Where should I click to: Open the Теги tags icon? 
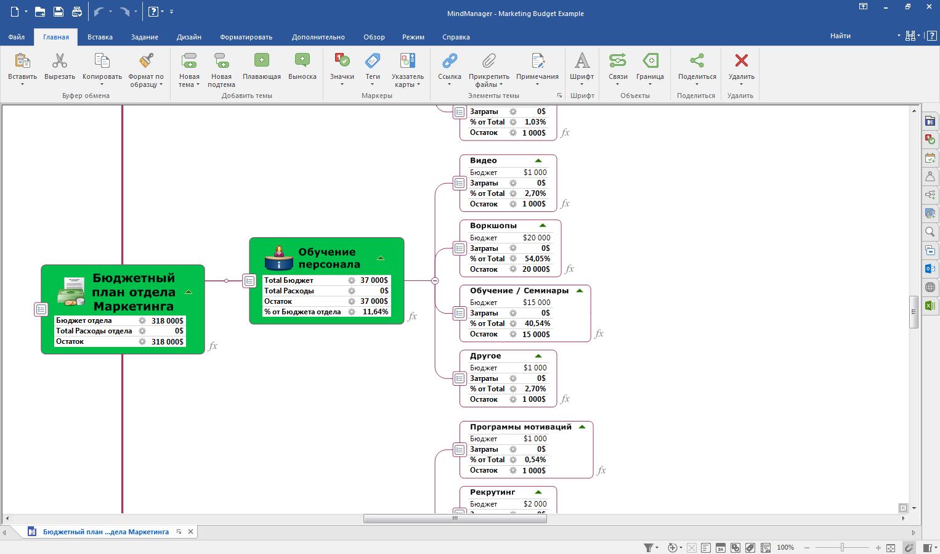[373, 60]
